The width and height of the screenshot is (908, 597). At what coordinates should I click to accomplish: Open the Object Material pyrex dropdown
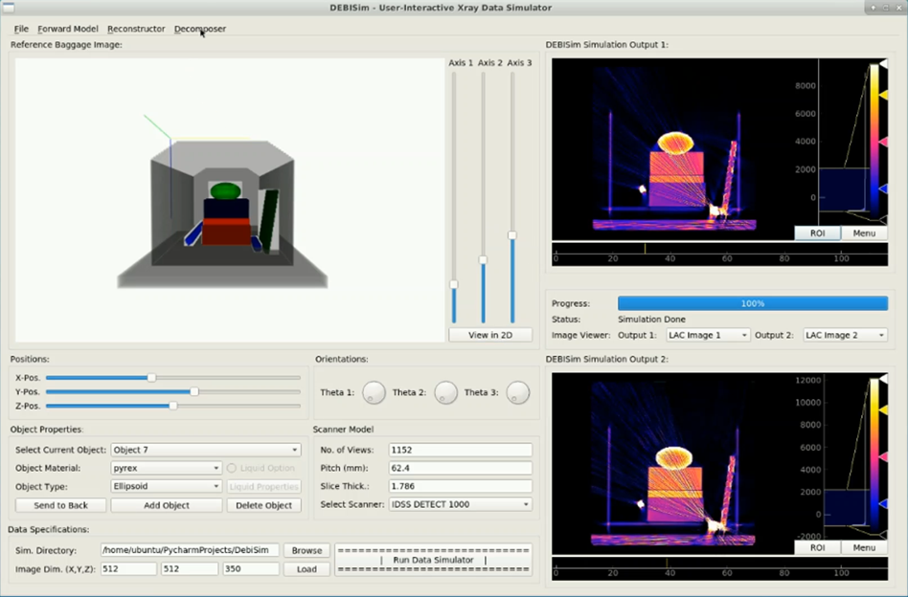click(x=167, y=468)
